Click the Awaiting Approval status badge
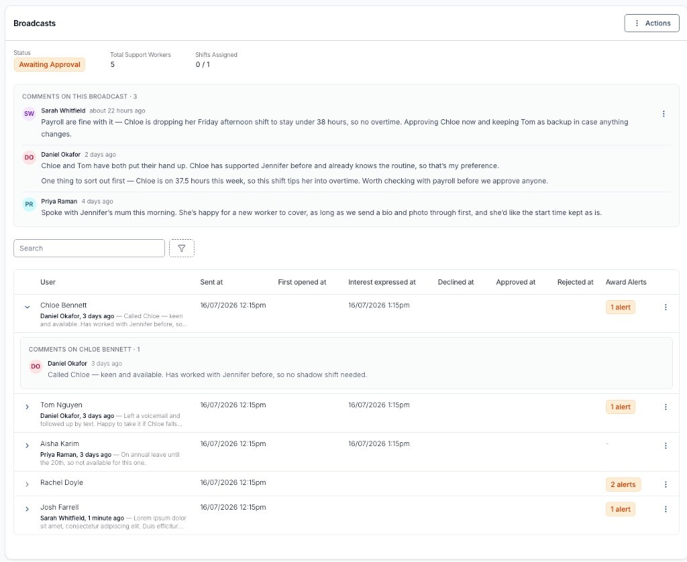Image resolution: width=687 pixels, height=562 pixels. point(50,64)
